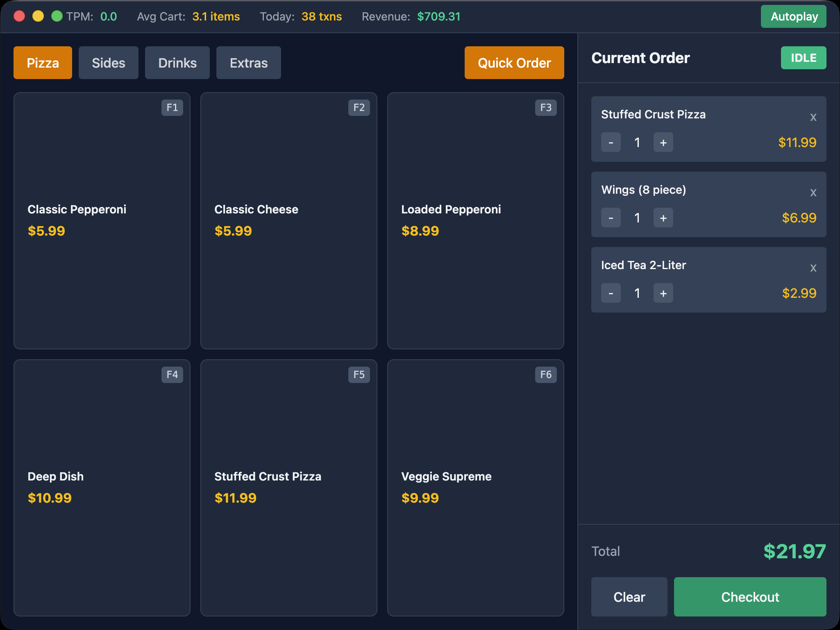
Task: Add Classic Pepperoni pizza to order
Action: [102, 221]
